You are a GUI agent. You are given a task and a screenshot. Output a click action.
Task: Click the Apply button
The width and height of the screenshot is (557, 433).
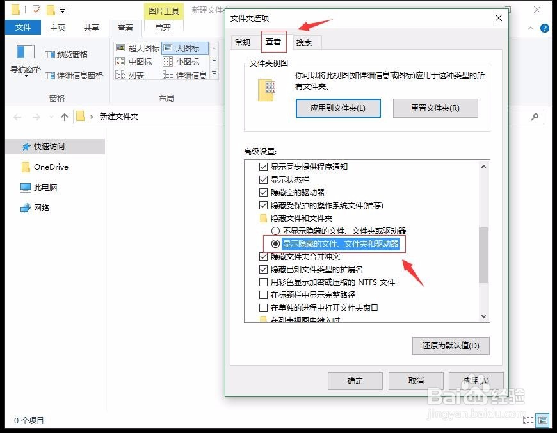point(476,381)
